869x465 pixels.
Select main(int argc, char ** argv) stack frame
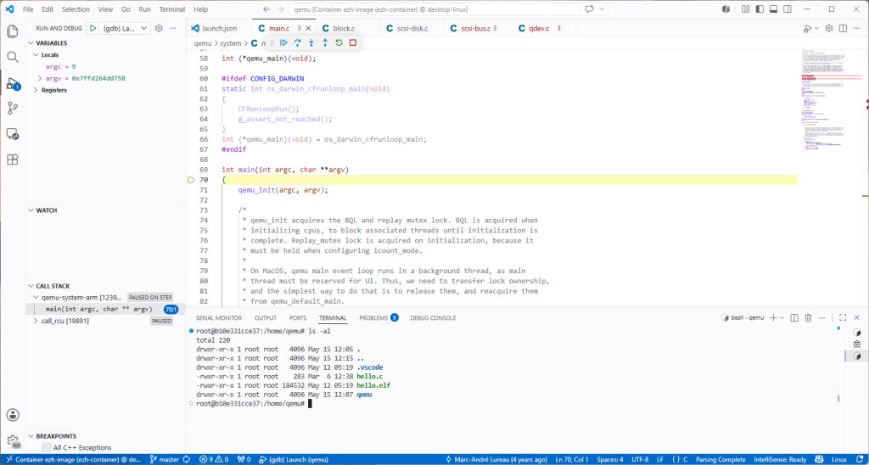click(x=105, y=309)
